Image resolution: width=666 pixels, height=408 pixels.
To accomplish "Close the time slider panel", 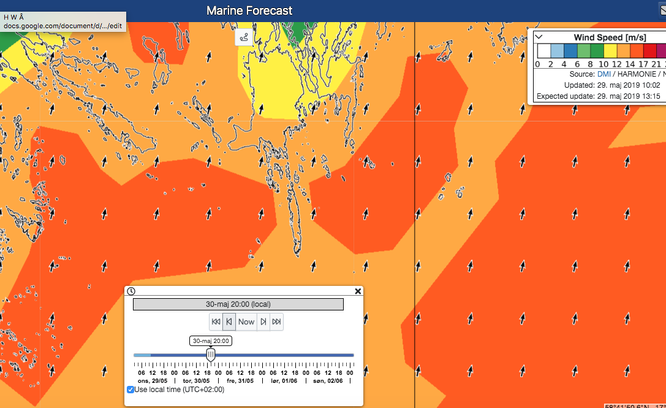I will point(358,291).
